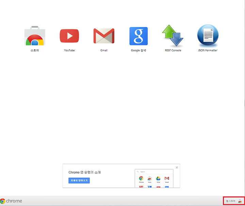Launch the YouTube app icon
This screenshot has width=245, height=206.
pos(69,36)
